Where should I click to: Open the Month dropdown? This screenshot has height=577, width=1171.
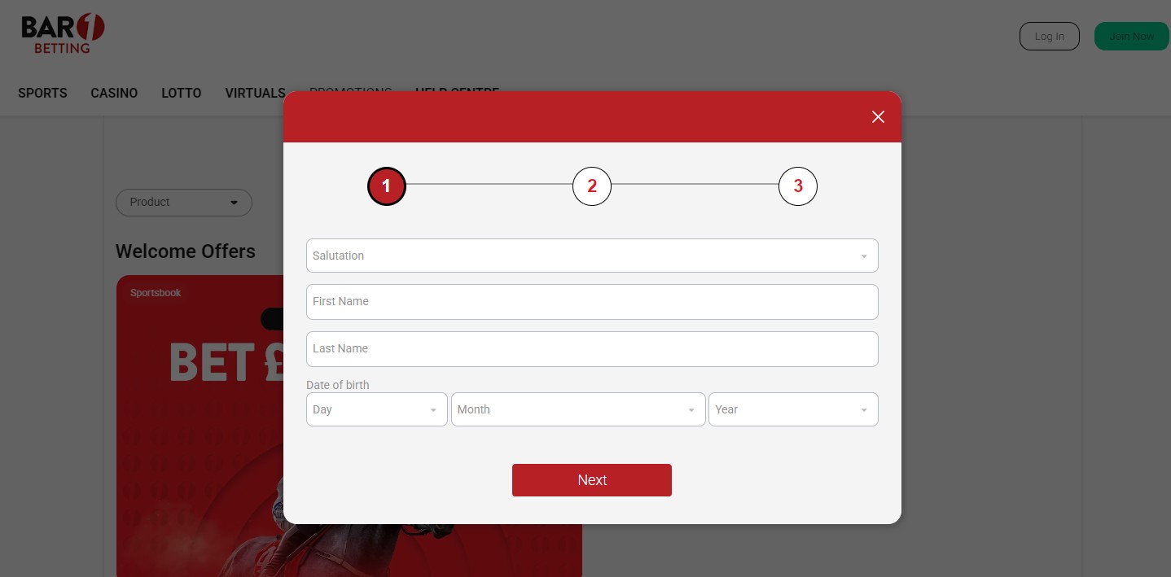pyautogui.click(x=578, y=409)
